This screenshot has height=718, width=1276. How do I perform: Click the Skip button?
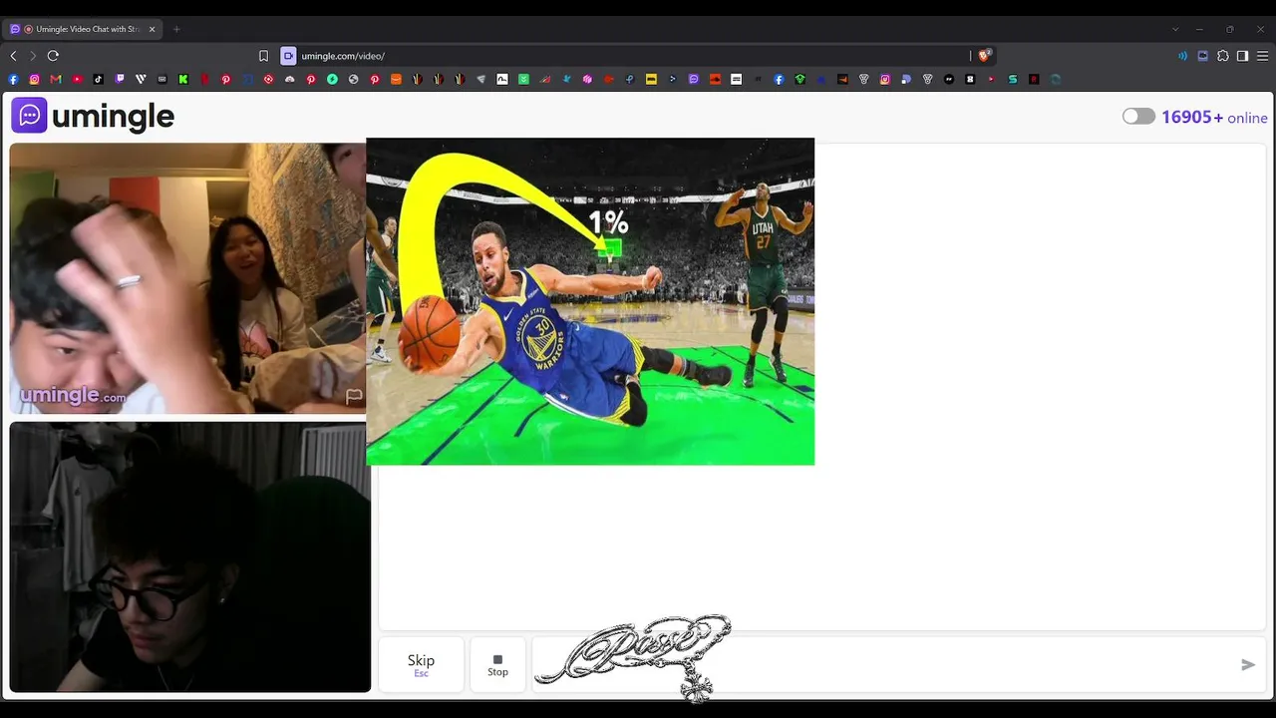421,665
